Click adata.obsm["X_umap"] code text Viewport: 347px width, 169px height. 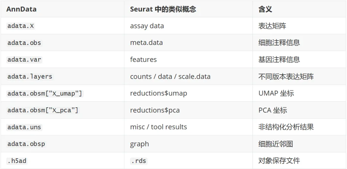(45, 93)
